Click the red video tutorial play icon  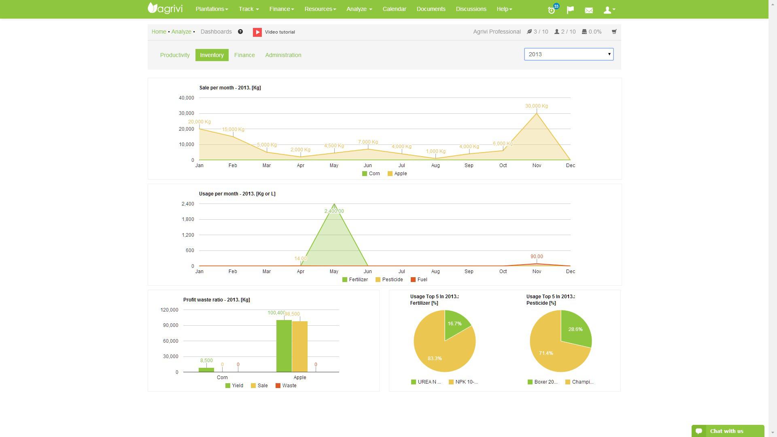pos(257,32)
